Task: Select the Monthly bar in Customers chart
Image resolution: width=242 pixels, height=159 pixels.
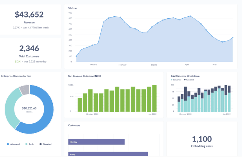Action: (96, 142)
